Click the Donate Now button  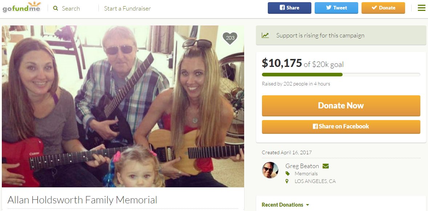341,105
